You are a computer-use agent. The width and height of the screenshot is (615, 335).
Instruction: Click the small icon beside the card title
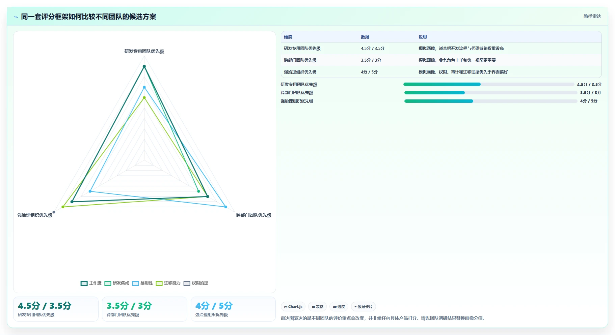[x=16, y=17]
